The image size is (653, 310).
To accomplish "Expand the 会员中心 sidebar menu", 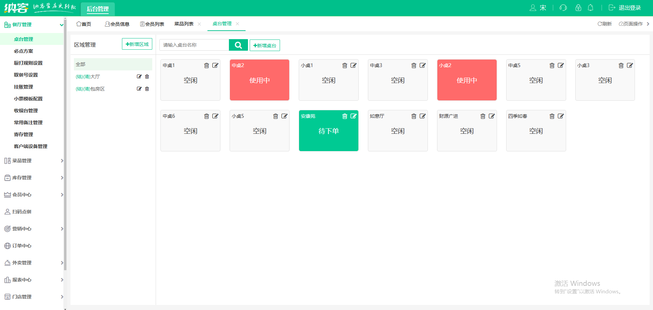I will pos(33,195).
